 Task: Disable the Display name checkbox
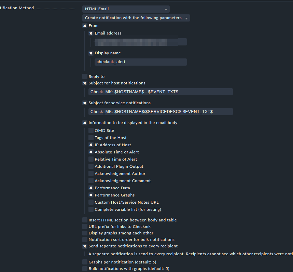tap(91, 53)
